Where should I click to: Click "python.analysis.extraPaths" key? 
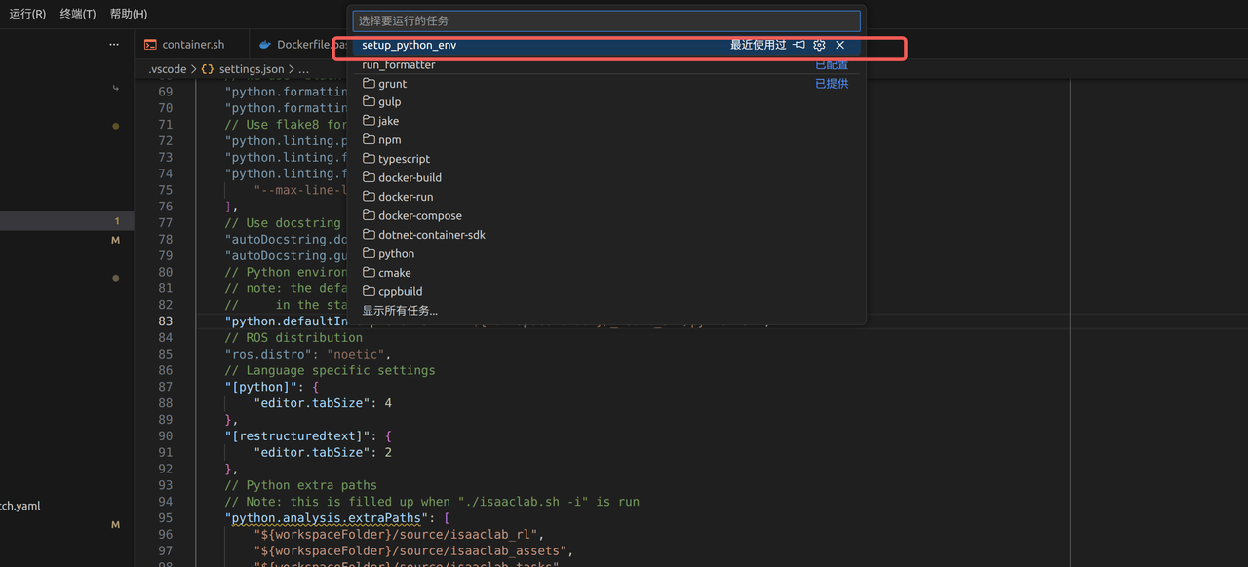point(328,518)
